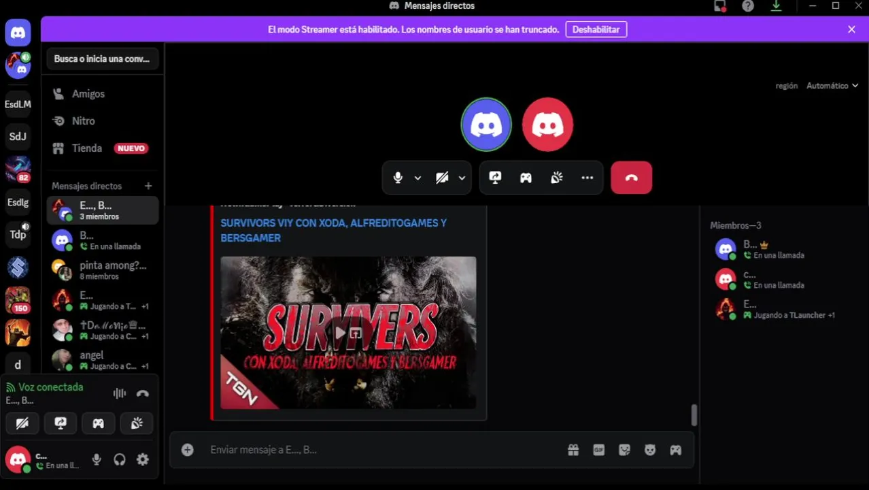Open DM with B... En una llamada
This screenshot has height=490, width=869.
point(103,240)
